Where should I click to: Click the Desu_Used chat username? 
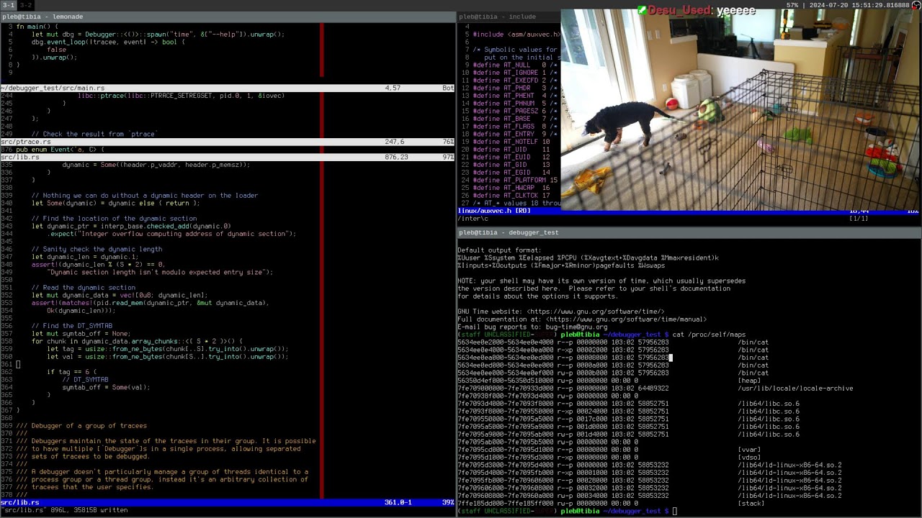coord(681,10)
